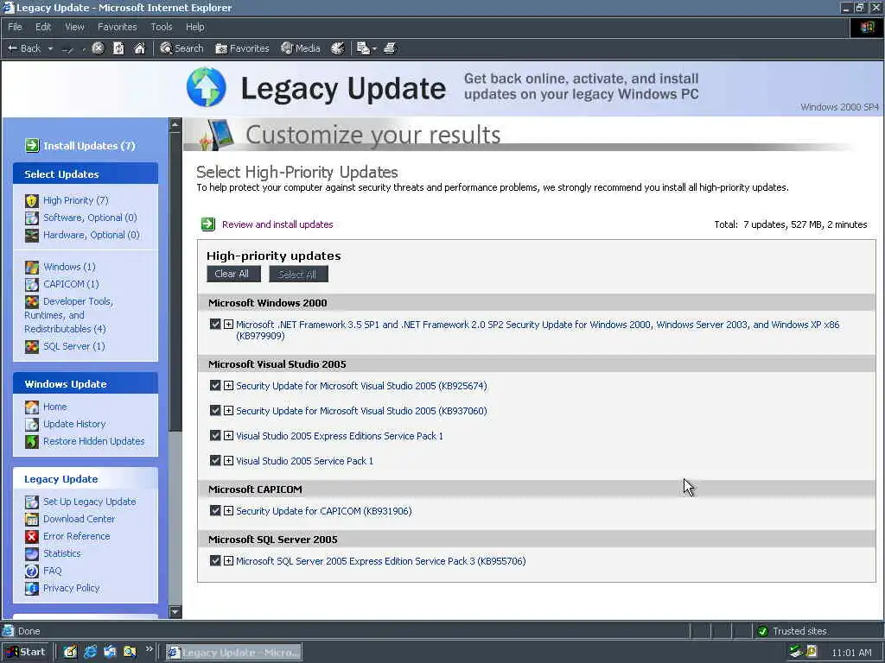Open the Search pane from toolbar
Viewport: 885px width, 663px height.
pos(181,48)
